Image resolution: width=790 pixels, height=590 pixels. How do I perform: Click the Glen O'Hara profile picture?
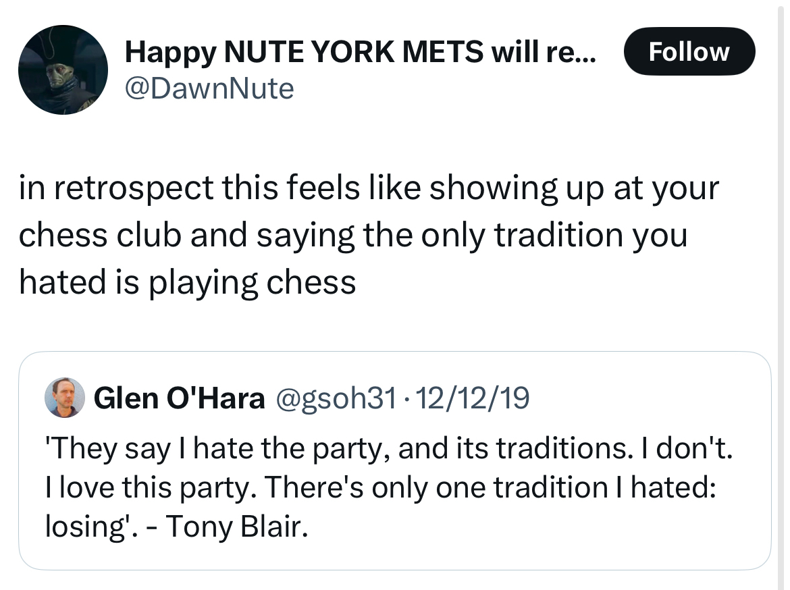click(x=65, y=398)
